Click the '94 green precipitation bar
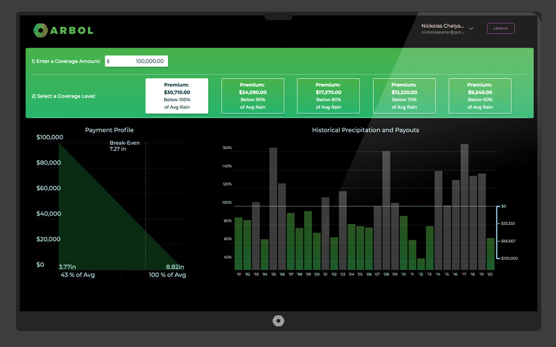The width and height of the screenshot is (556, 347). [x=265, y=255]
